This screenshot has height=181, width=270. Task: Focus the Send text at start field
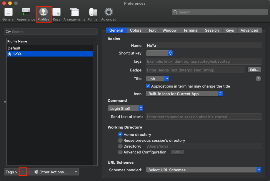204,117
